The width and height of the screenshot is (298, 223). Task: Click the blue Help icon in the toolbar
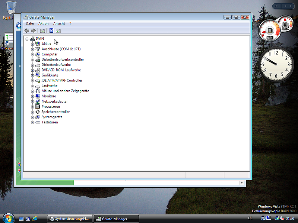(51, 30)
